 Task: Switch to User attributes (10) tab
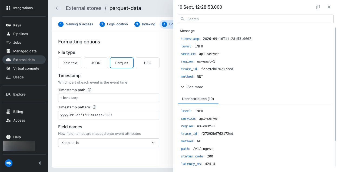(198, 99)
